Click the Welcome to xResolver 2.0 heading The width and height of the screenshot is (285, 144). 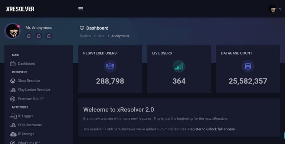(x=118, y=109)
